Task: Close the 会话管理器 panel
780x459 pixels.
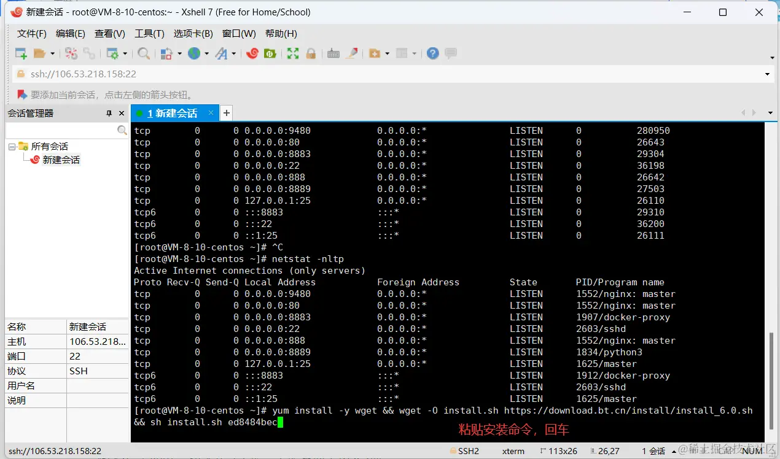Action: (x=122, y=114)
